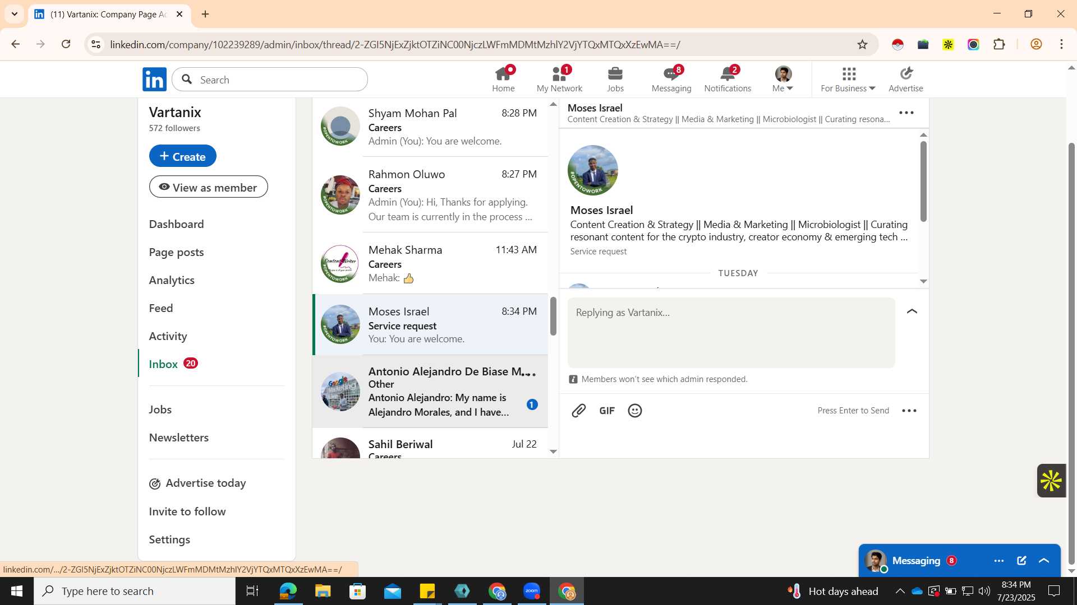The width and height of the screenshot is (1077, 605).
Task: Click message thread scrollbar thumb
Action: [x=923, y=181]
